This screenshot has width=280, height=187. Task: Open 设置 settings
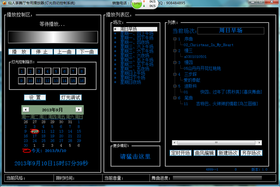pos(35,98)
